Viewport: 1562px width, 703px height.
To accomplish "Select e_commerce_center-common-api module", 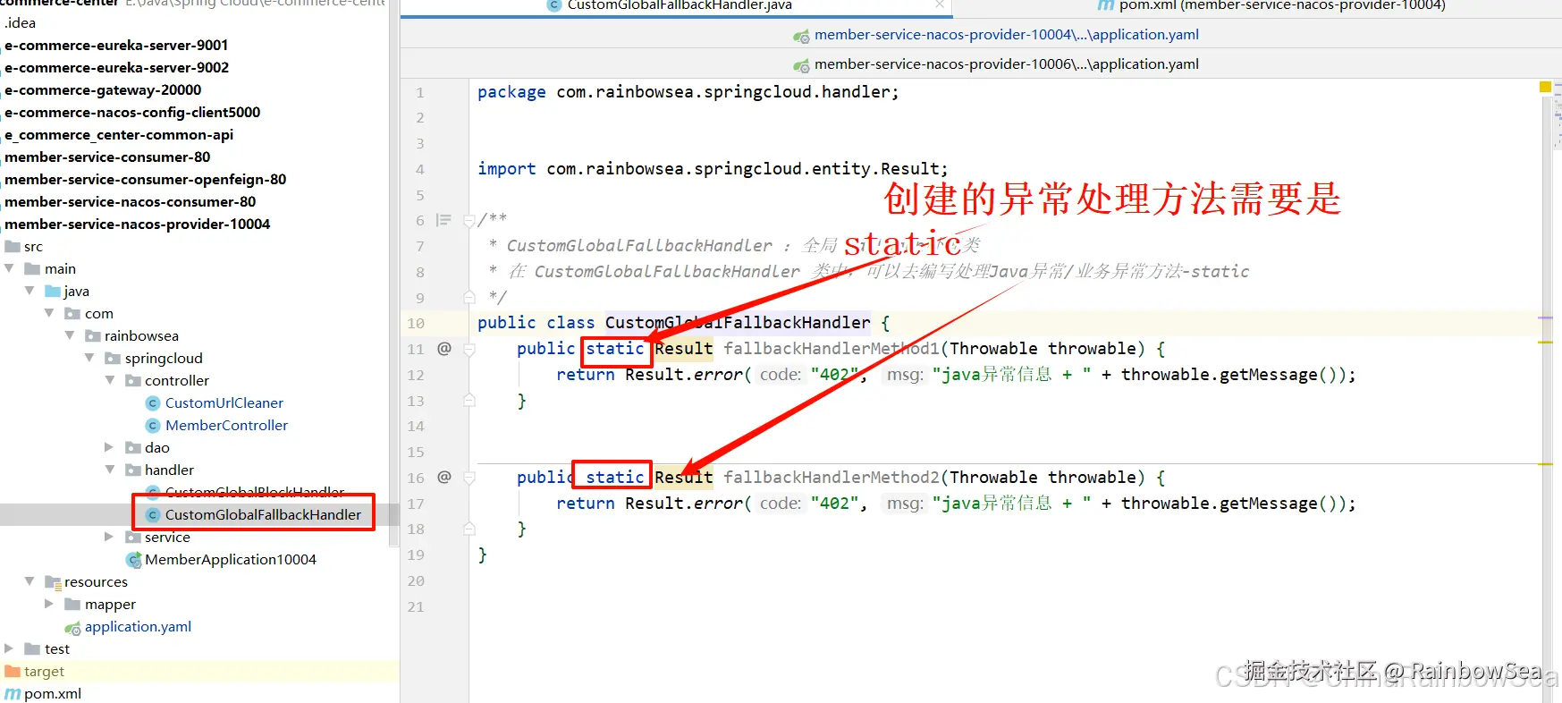I will point(119,135).
